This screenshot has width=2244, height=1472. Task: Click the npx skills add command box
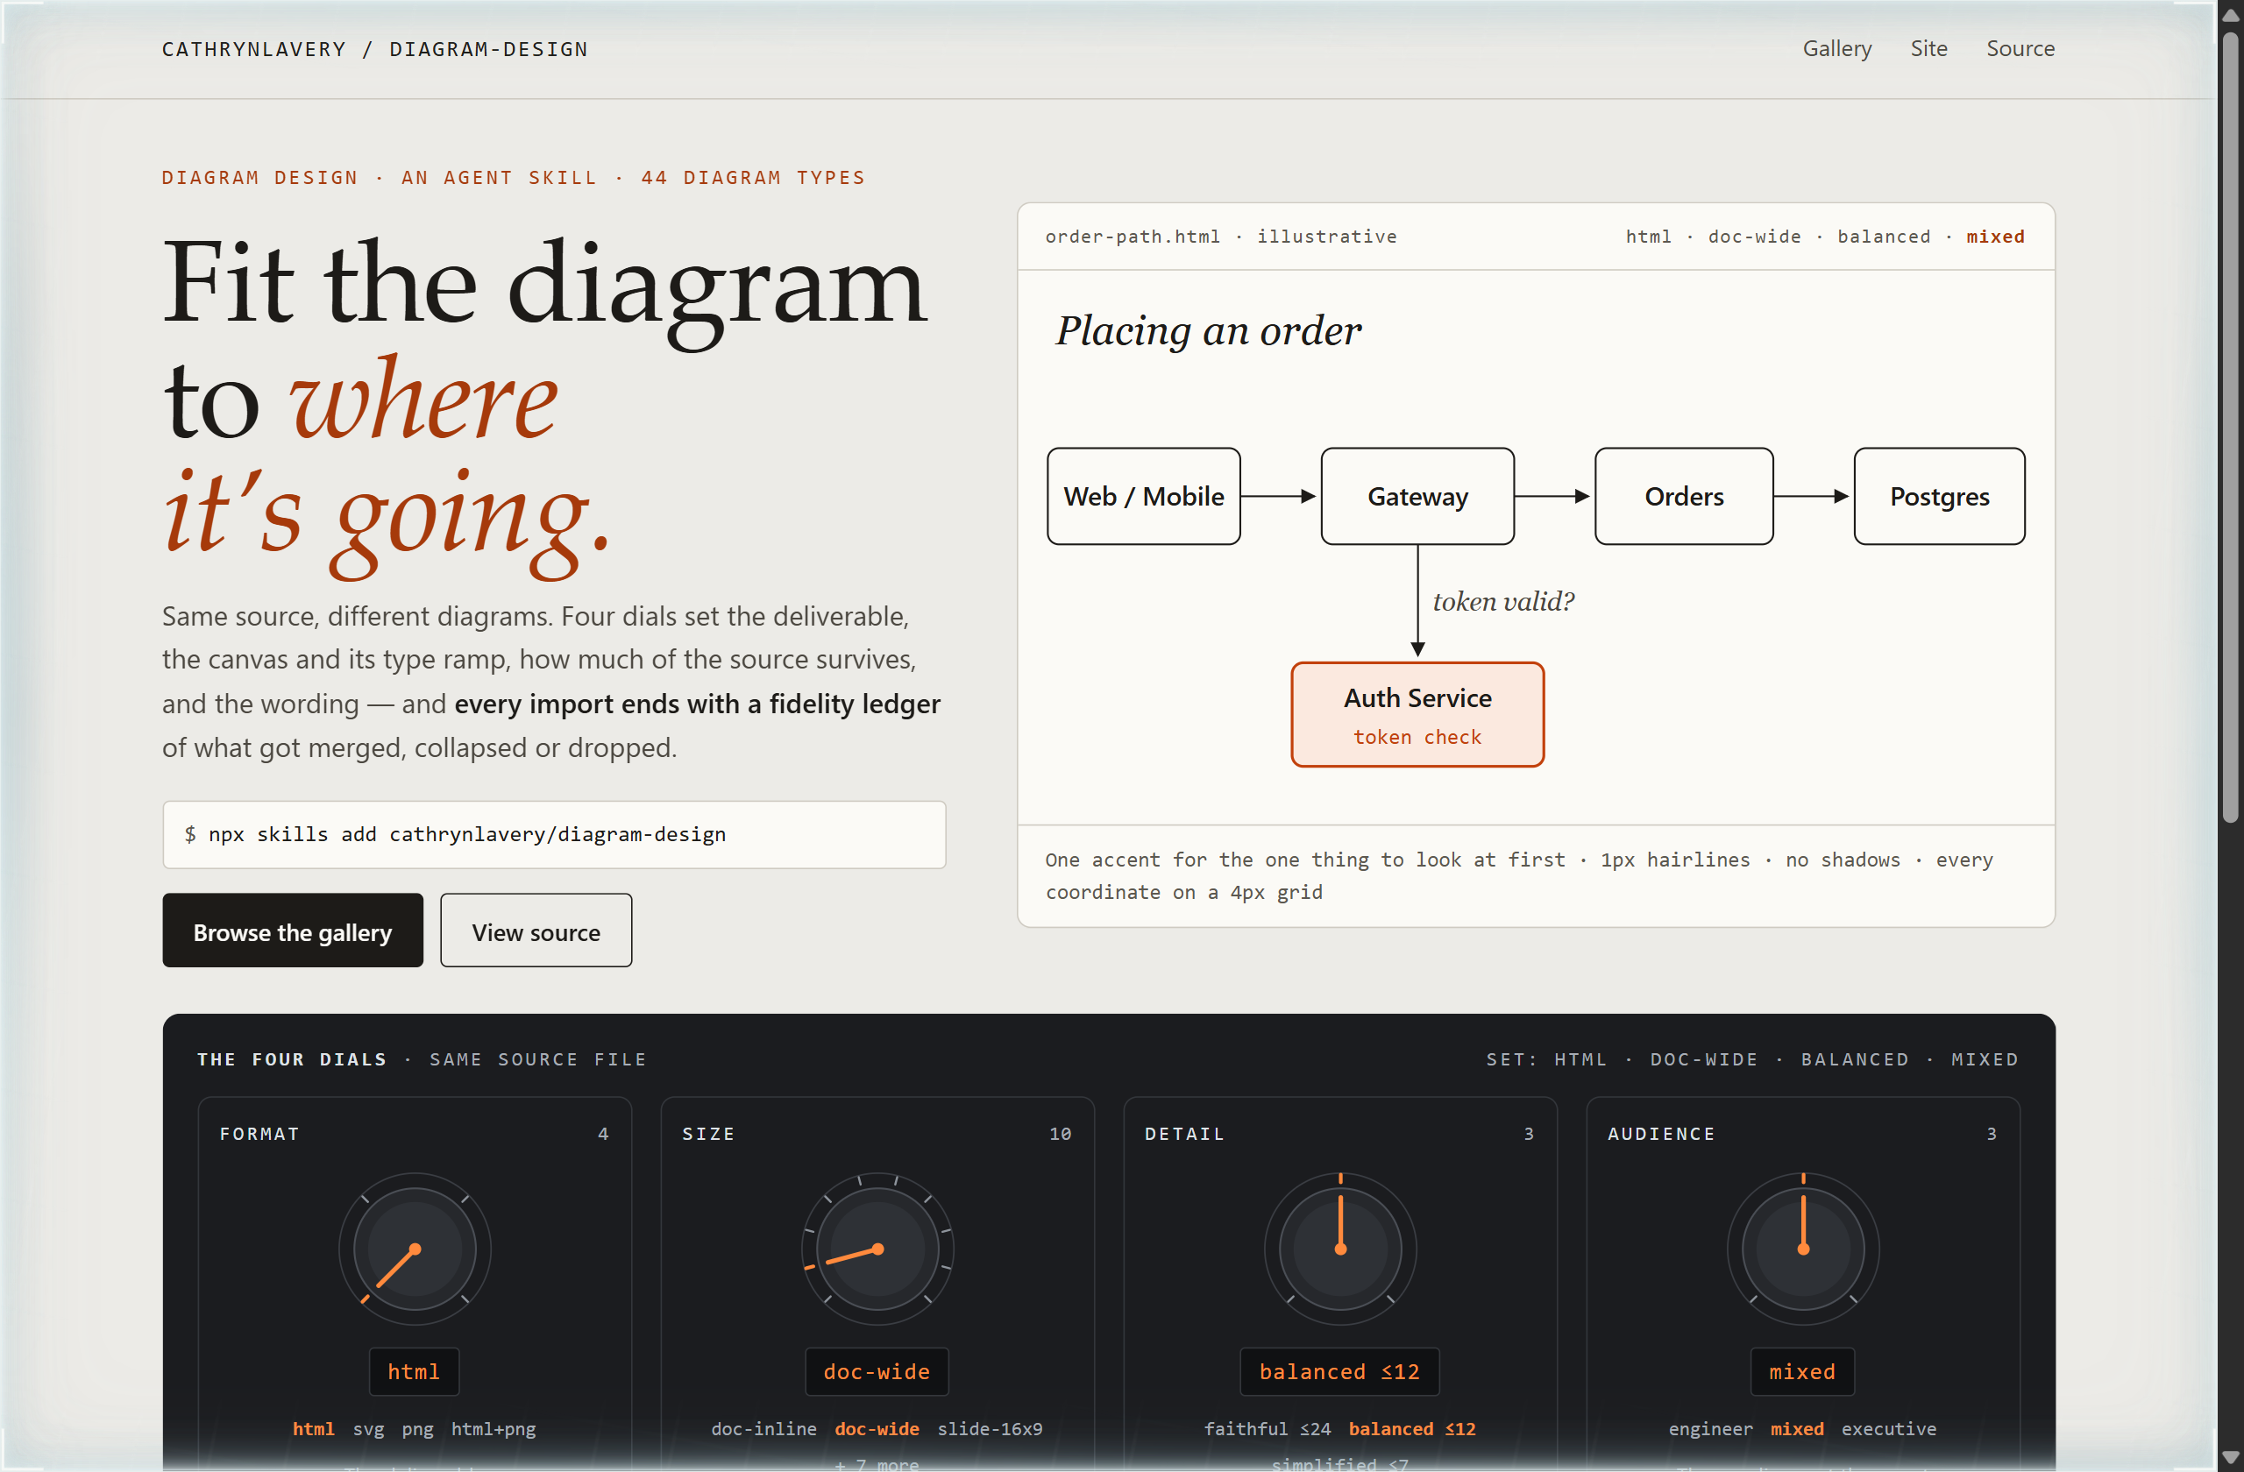point(553,834)
